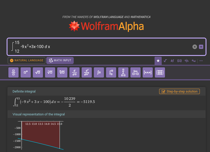The width and height of the screenshot is (210, 152).
Task: Open the Step-by-step solution
Action: coord(179,92)
